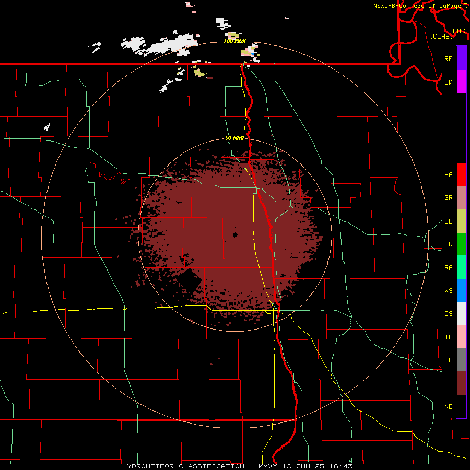Click the DS legend label
The height and width of the screenshot is (470, 470).
click(449, 314)
